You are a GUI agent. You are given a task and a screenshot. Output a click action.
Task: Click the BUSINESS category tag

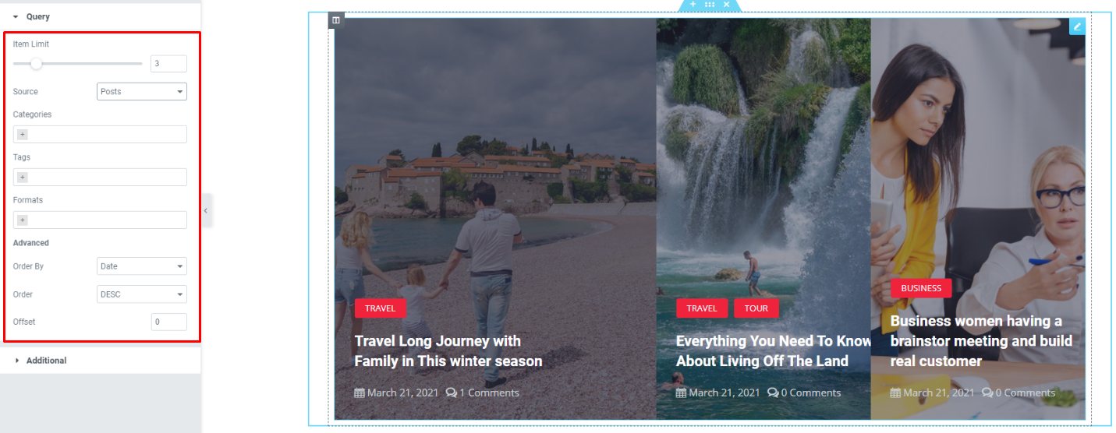(x=921, y=288)
